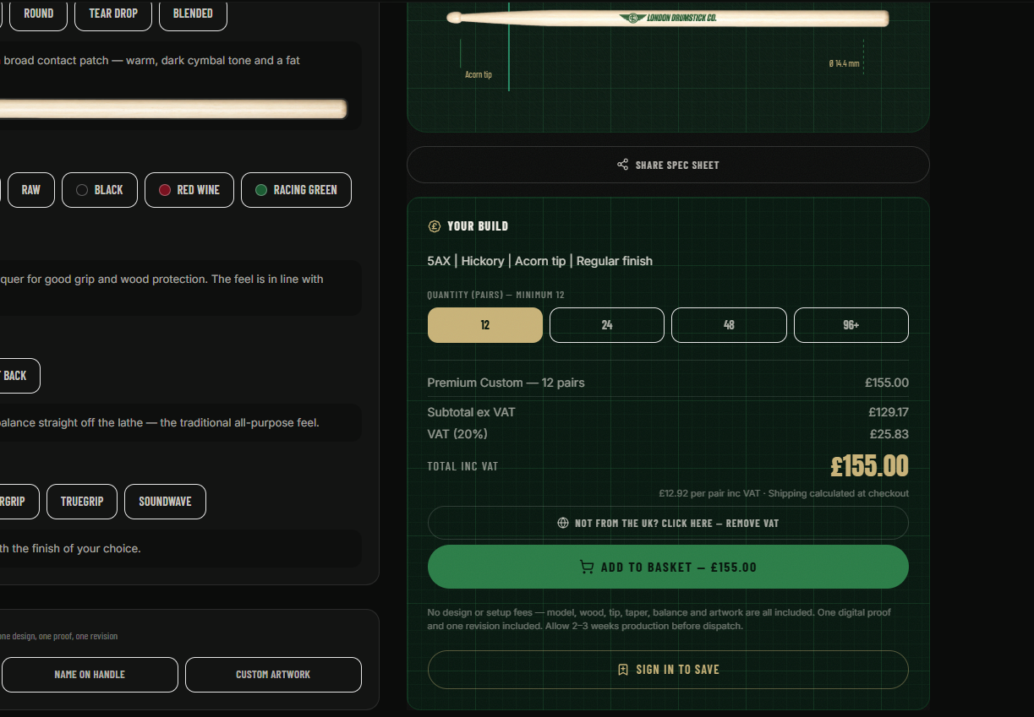Add to basket for £155.00
1034x717 pixels.
pos(668,567)
